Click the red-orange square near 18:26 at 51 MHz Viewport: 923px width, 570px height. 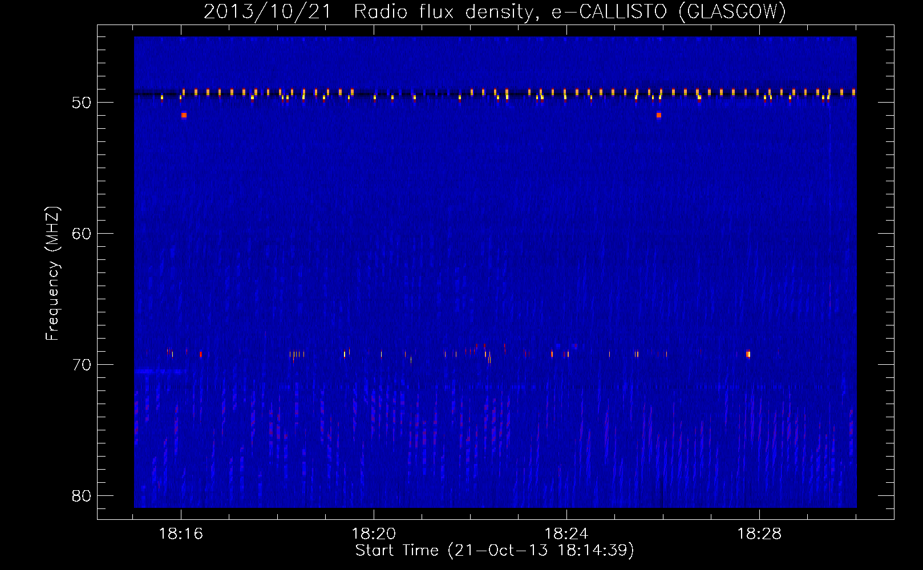[x=659, y=115]
